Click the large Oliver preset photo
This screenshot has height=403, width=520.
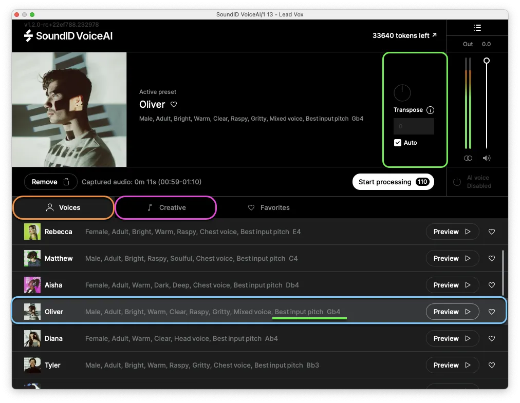point(69,109)
